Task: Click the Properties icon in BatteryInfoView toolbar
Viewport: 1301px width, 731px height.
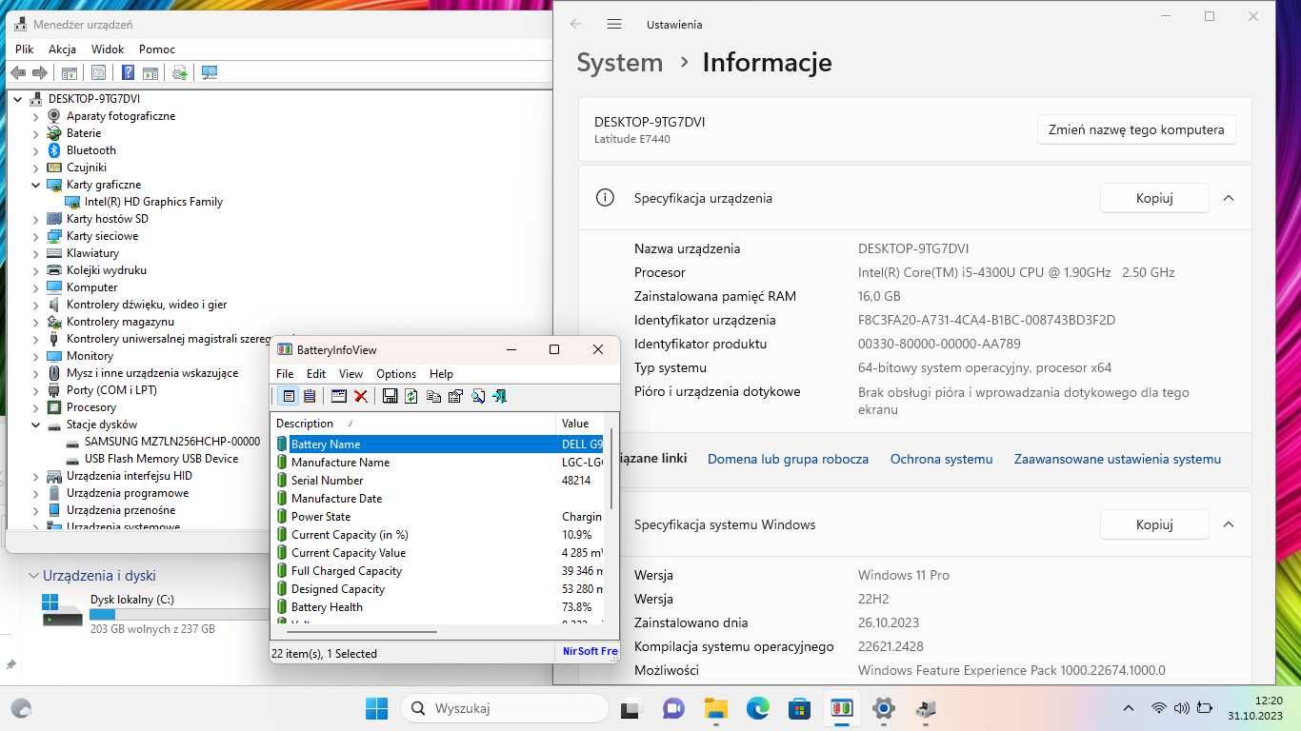Action: 455,396
